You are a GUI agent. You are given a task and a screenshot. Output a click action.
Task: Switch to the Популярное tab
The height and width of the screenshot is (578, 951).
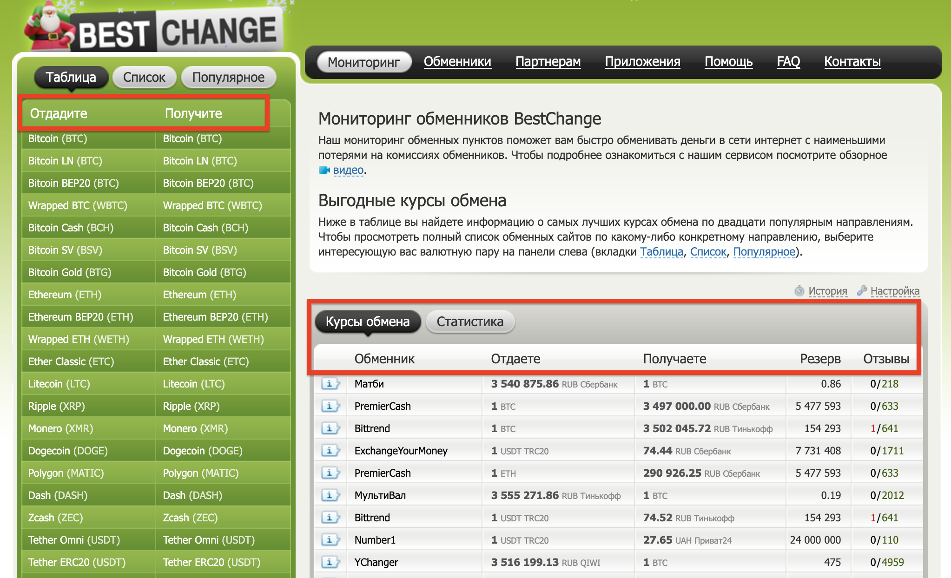click(x=228, y=77)
